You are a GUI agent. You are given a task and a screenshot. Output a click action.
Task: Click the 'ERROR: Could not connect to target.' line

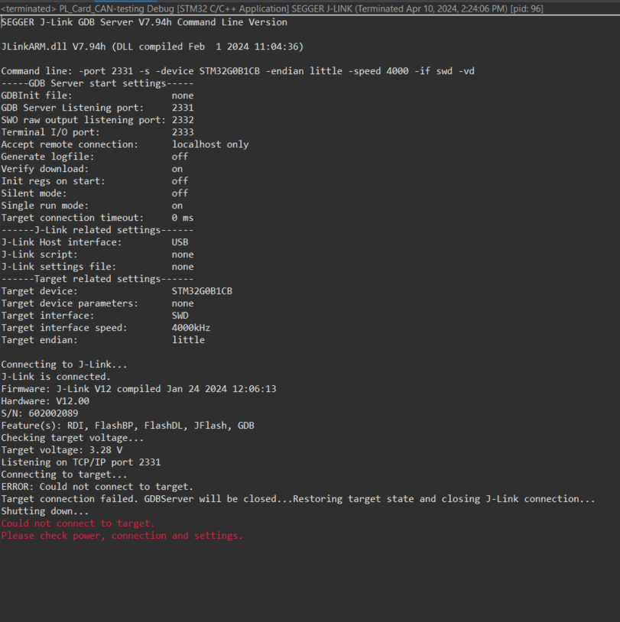[97, 487]
